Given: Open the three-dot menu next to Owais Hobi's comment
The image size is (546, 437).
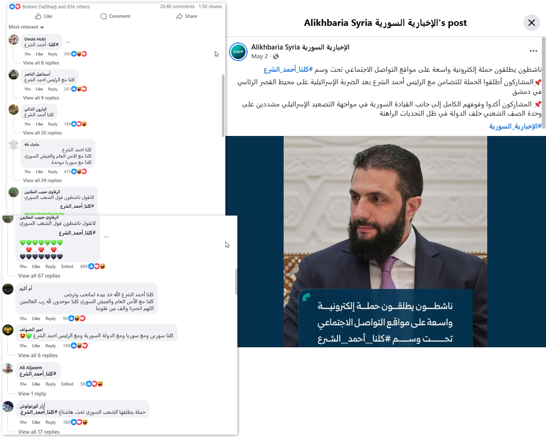Looking at the screenshot, I should pyautogui.click(x=68, y=42).
